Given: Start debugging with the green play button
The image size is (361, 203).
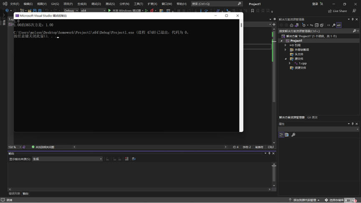Looking at the screenshot, I should click(x=110, y=10).
